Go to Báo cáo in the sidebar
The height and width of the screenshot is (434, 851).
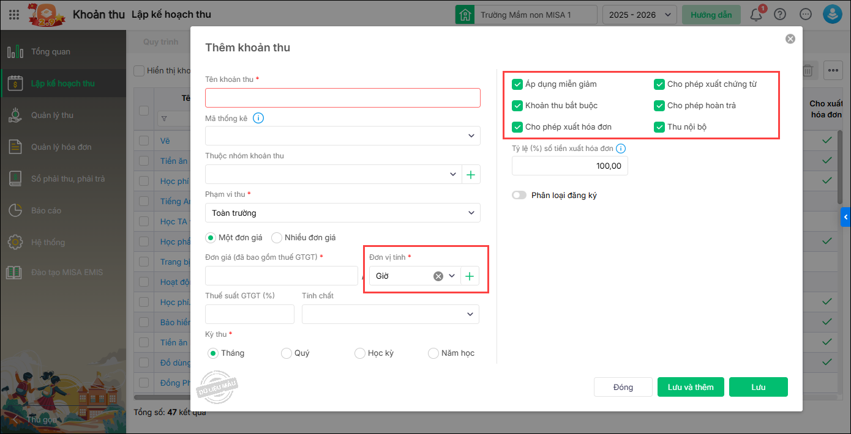pos(46,210)
